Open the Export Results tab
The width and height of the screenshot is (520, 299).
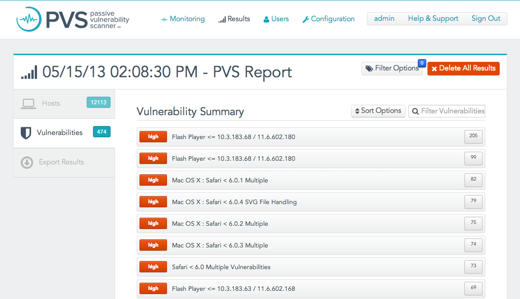pos(65,162)
